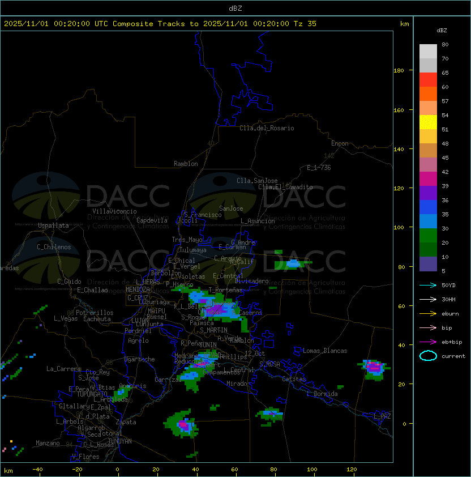Click the 'L_Asuncion' label
471x477 pixels.
[x=258, y=221]
